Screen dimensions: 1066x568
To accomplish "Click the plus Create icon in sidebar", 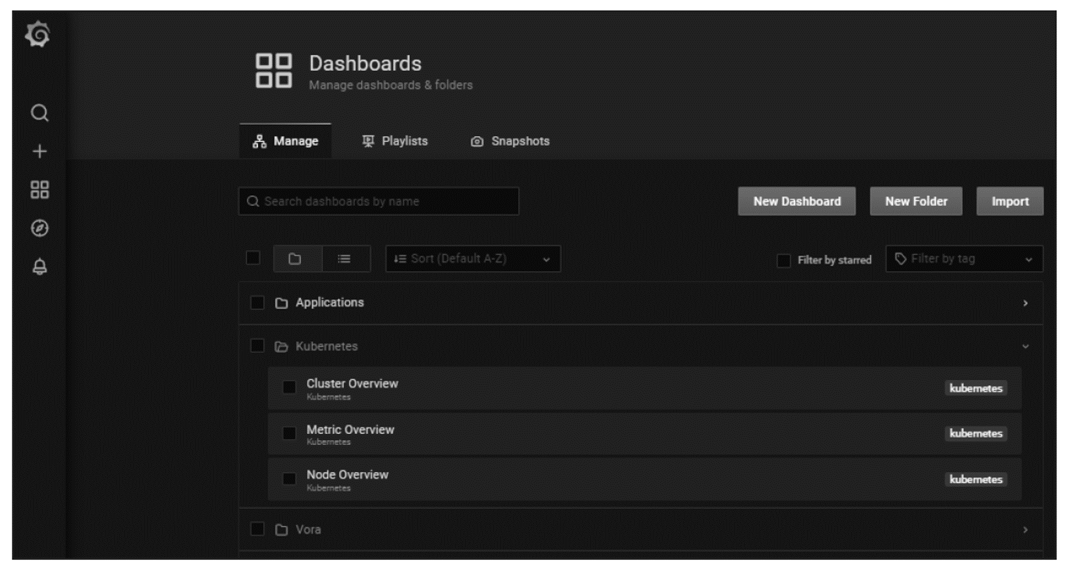I will (39, 152).
